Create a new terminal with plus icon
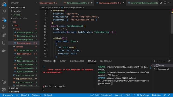The height and width of the screenshot is (97, 173). pos(154,61)
